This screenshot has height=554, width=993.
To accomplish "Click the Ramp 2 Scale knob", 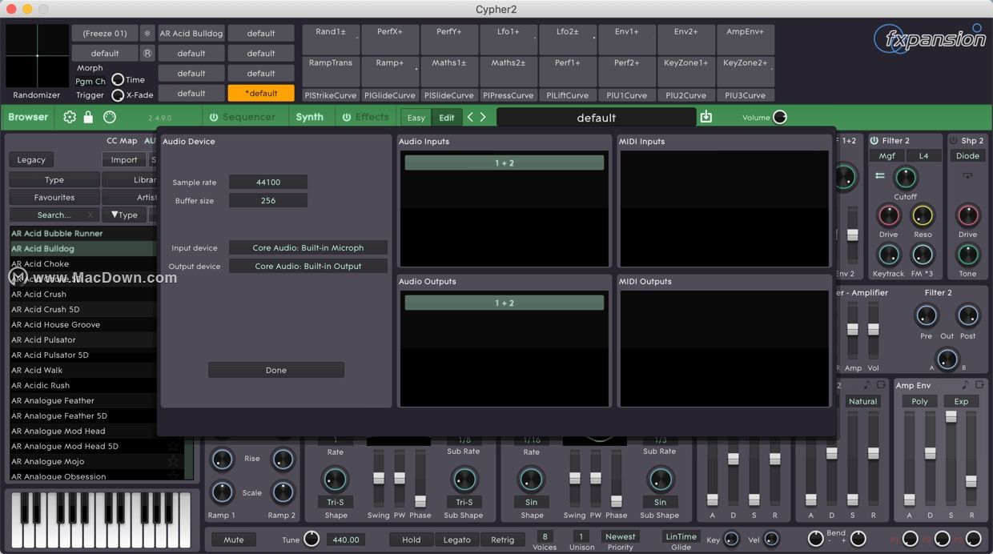I will [x=283, y=492].
